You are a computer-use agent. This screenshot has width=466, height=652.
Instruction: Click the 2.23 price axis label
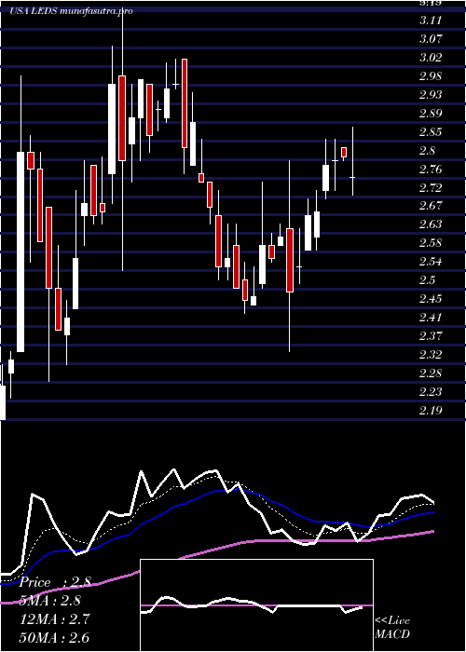431,392
